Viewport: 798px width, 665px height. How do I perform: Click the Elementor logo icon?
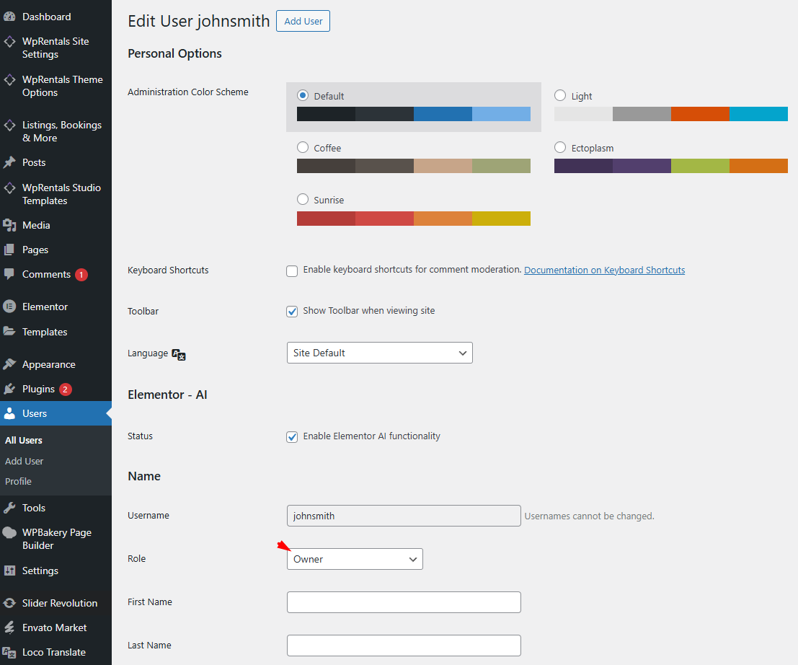[9, 307]
